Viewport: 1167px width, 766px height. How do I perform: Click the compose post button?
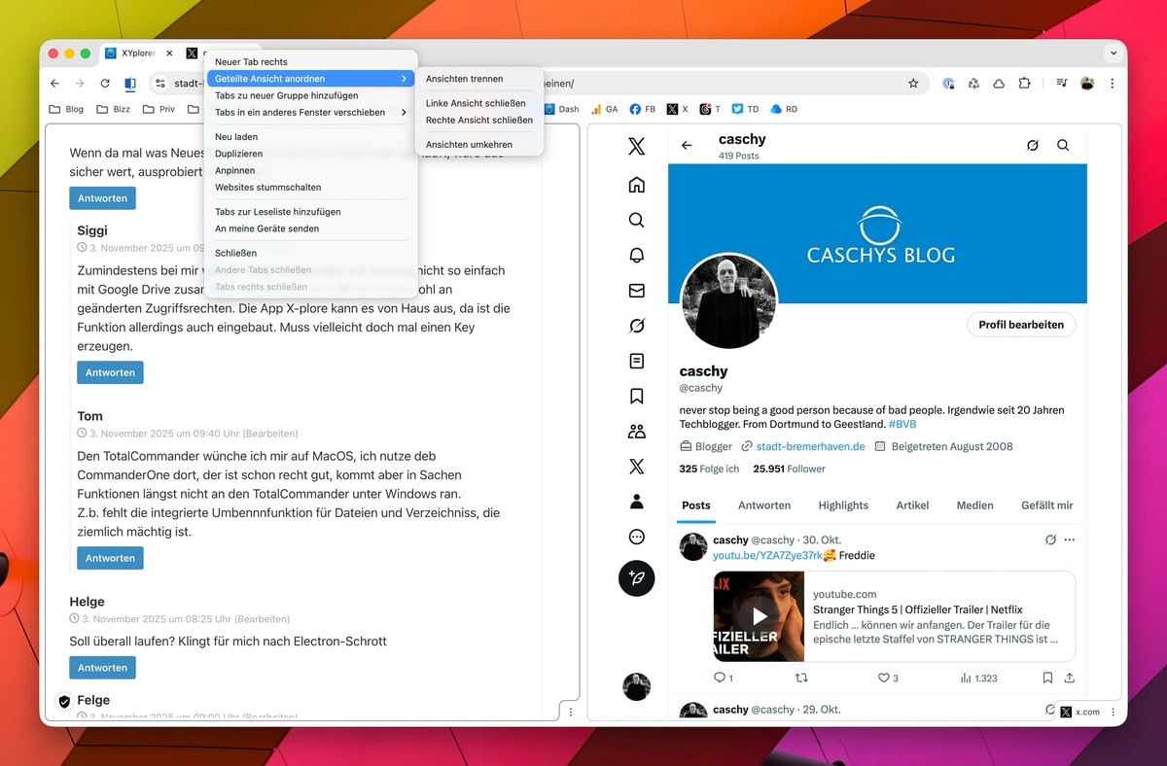[636, 577]
